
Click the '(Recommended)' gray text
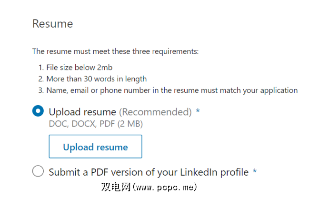[155, 112]
